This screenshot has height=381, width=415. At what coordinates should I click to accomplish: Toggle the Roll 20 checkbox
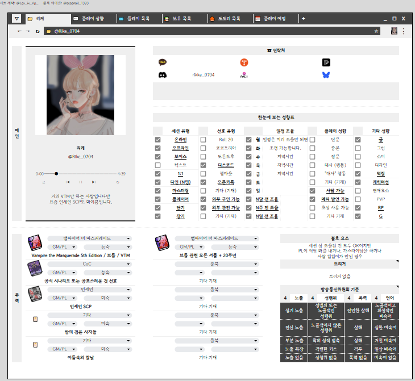tap(204, 140)
